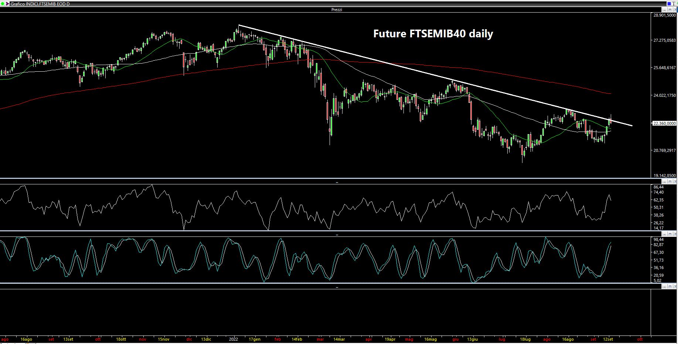Click oscillator scale value 50,31
This screenshot has width=678, height=344.
coord(658,207)
